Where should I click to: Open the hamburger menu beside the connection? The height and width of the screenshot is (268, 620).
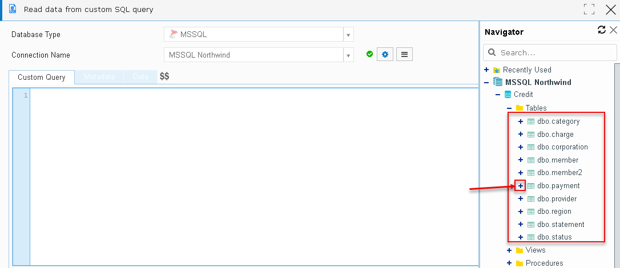[x=404, y=55]
